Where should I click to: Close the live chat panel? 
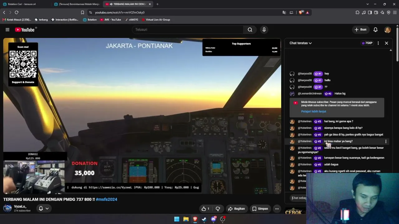click(387, 43)
